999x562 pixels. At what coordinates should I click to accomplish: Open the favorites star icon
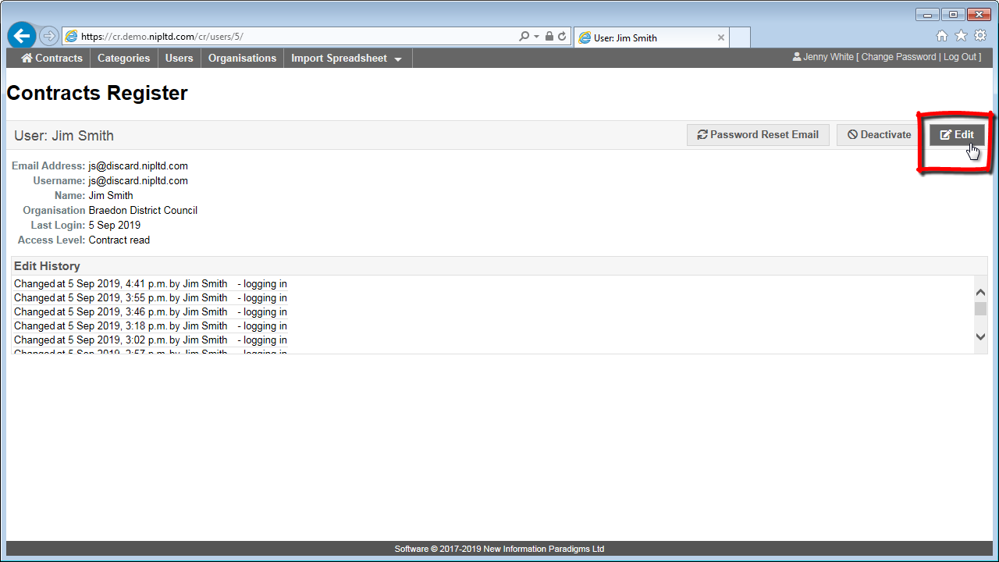(x=961, y=36)
